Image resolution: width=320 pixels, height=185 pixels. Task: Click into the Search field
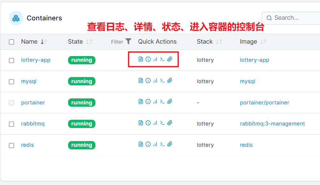pos(291,18)
